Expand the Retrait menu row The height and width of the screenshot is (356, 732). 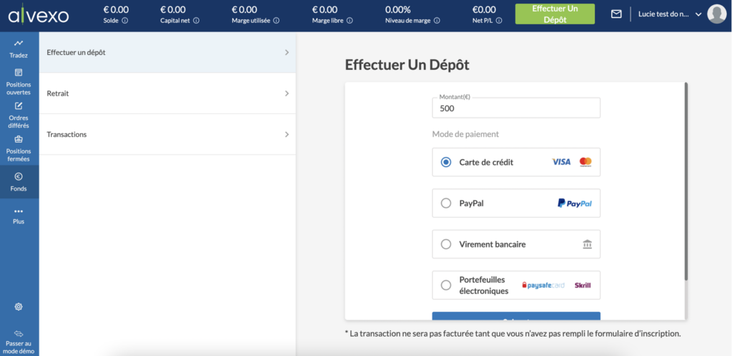click(x=167, y=93)
